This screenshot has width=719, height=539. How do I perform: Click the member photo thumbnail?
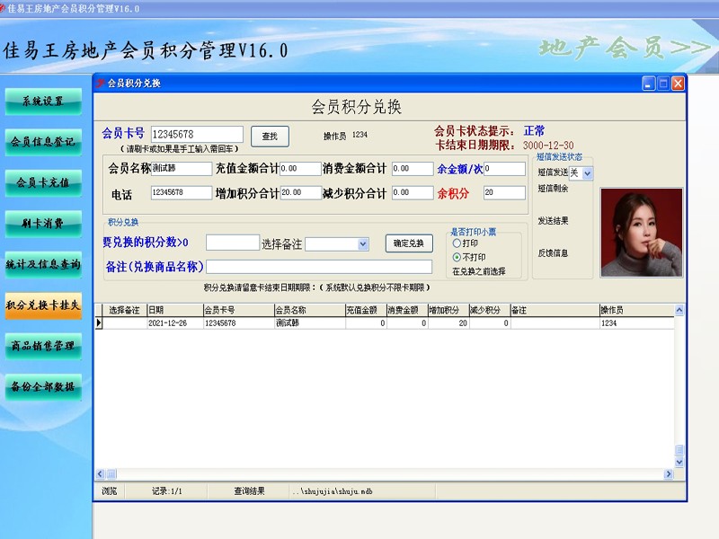641,232
